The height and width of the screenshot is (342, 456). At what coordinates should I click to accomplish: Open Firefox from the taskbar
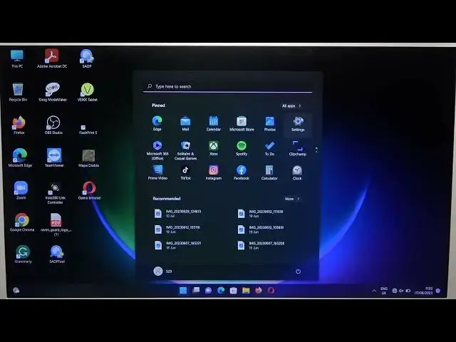[x=258, y=290]
